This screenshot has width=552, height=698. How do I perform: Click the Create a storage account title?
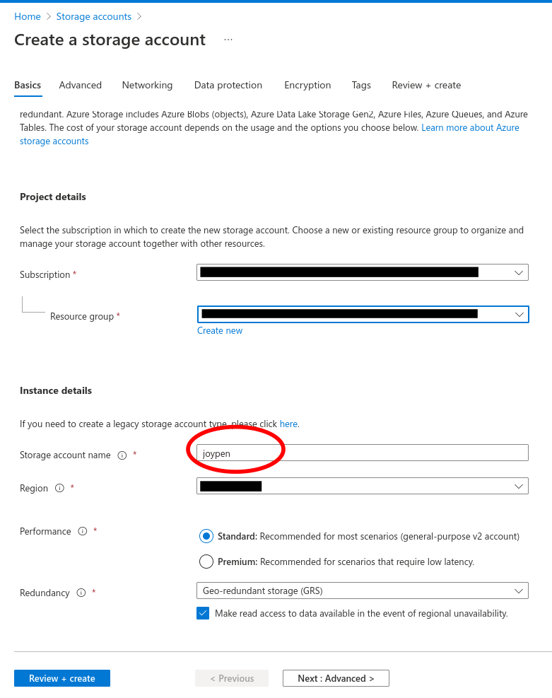point(110,40)
